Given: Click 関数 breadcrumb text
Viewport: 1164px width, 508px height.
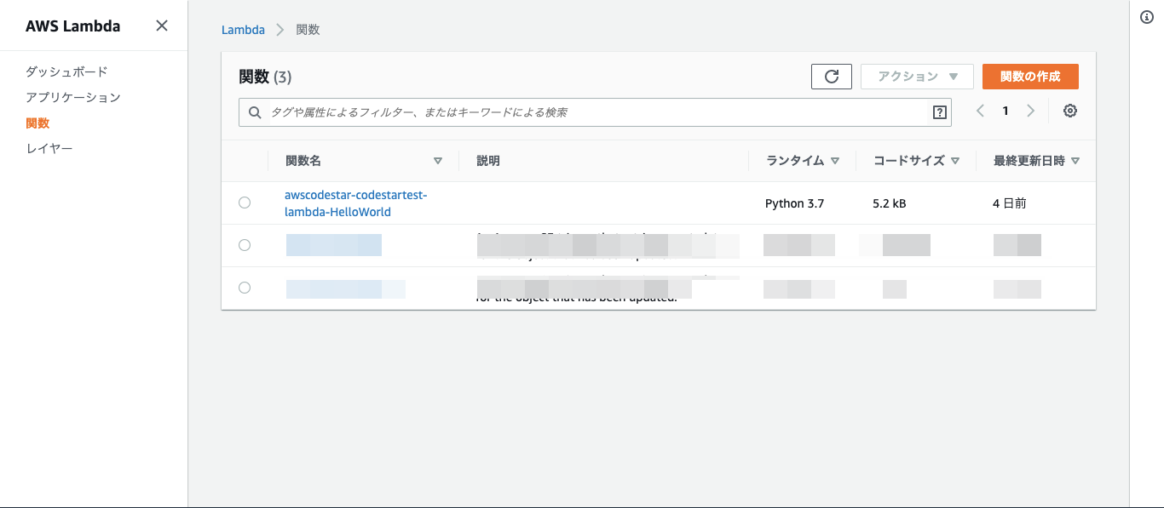Looking at the screenshot, I should coord(308,30).
